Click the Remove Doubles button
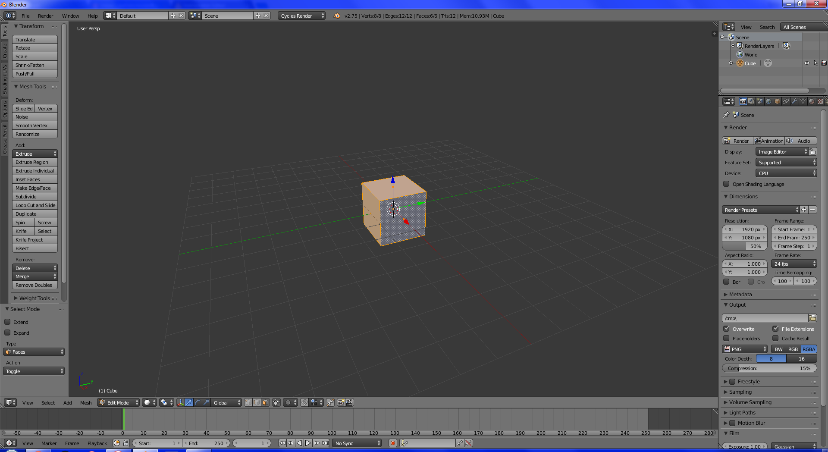 [35, 285]
